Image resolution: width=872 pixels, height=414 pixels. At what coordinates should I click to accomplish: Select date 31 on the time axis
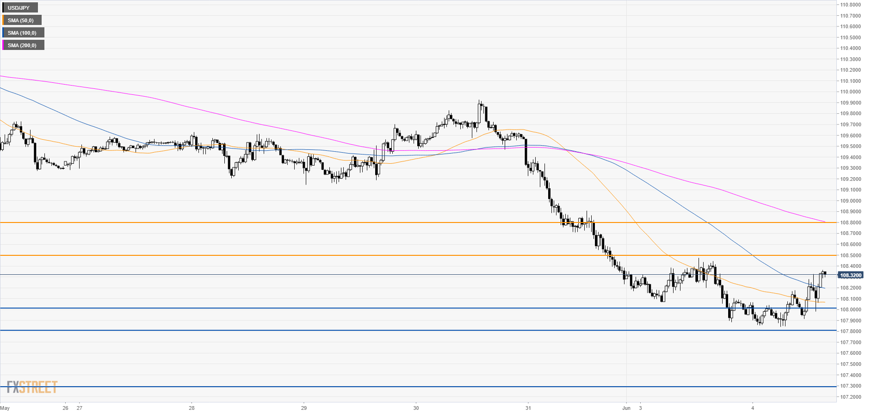[528, 408]
